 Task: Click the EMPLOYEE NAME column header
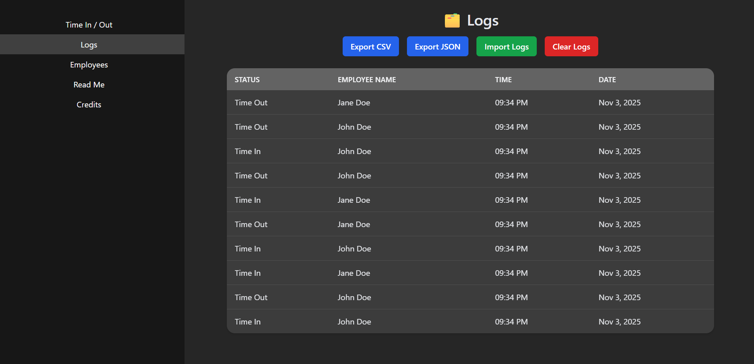(367, 79)
